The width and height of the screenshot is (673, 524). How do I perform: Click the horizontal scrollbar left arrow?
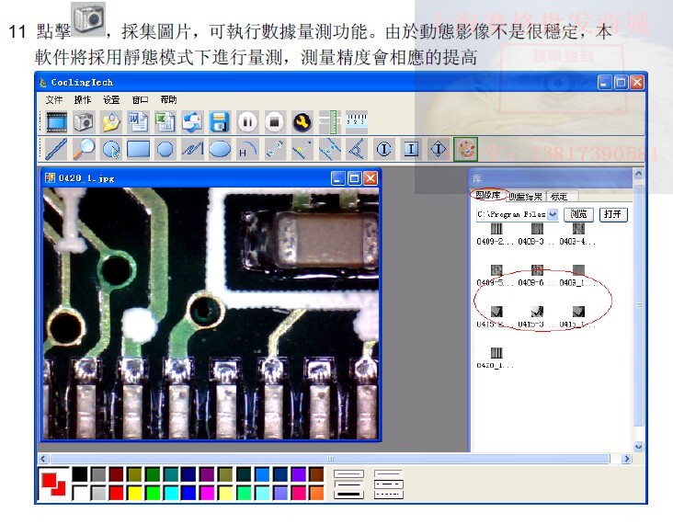tap(43, 459)
